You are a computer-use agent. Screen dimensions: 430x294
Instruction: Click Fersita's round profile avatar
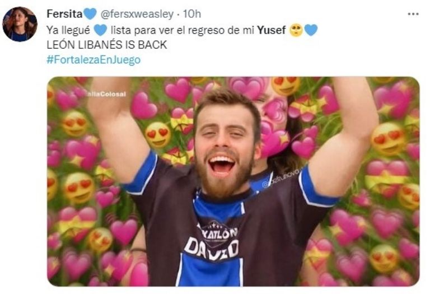click(20, 24)
